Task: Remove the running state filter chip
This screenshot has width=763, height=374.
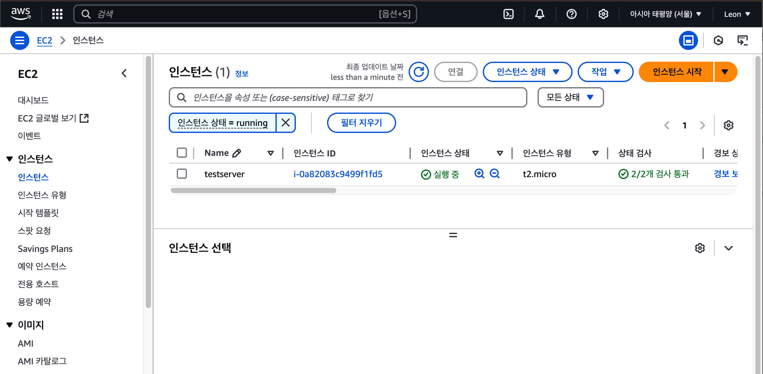Action: [x=286, y=123]
